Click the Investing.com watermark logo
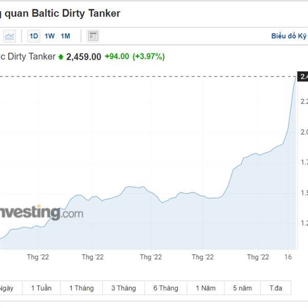 (x=41, y=212)
